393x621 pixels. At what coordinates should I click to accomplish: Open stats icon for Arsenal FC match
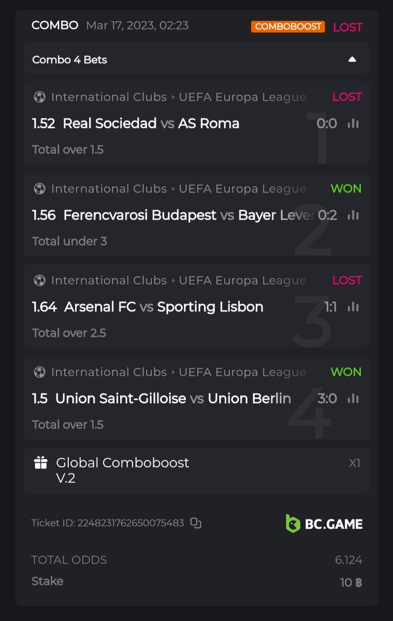click(354, 307)
